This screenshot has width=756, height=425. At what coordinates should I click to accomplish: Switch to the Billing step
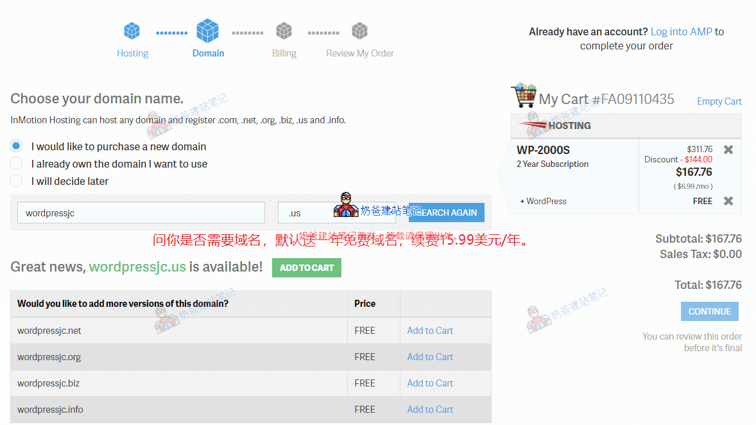click(x=284, y=53)
